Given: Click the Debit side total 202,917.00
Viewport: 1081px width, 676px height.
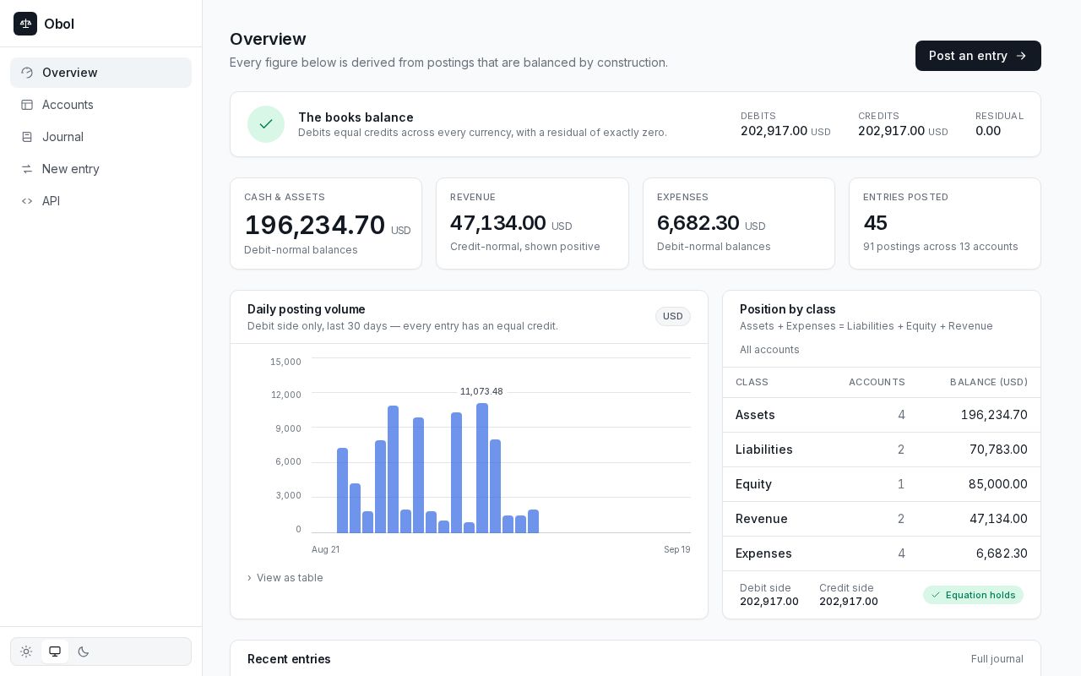Looking at the screenshot, I should [769, 602].
